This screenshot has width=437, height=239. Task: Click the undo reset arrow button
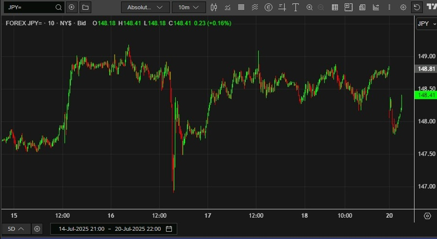417,7
